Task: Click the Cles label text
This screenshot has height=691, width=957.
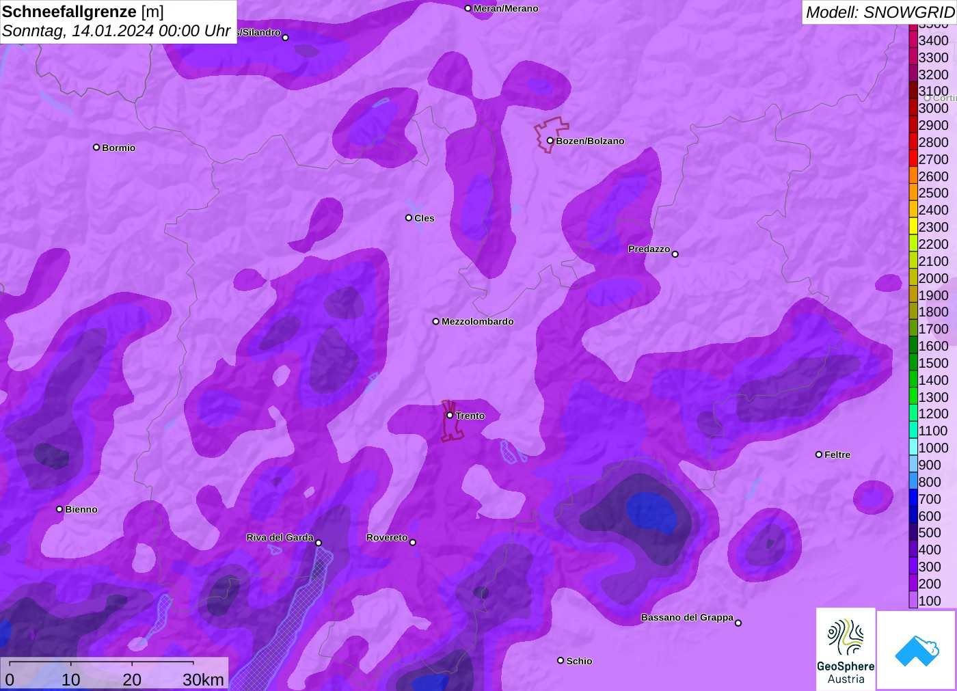Action: (x=424, y=218)
